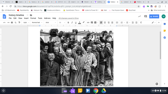Image resolution: width=168 pixels, height=94 pixels.
Task: Open comment history icon
Action: click(145, 16)
